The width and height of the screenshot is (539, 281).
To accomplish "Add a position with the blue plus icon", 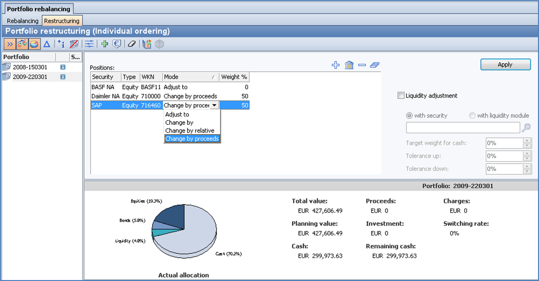I will click(336, 65).
